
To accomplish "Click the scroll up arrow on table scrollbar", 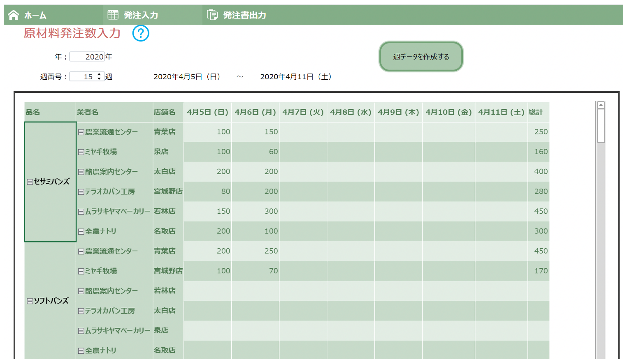I will coord(601,105).
